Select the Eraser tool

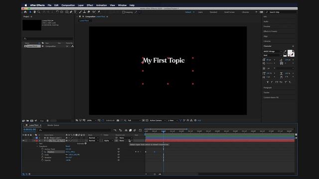89,12
